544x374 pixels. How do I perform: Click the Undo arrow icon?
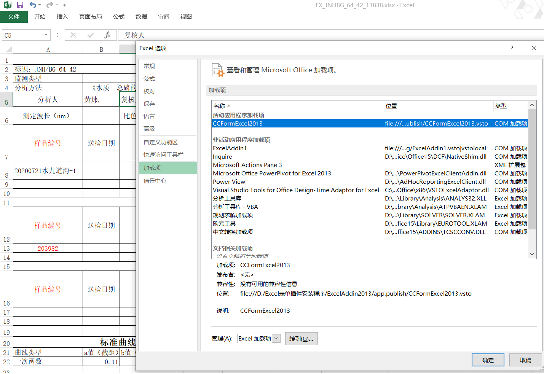coord(33,5)
